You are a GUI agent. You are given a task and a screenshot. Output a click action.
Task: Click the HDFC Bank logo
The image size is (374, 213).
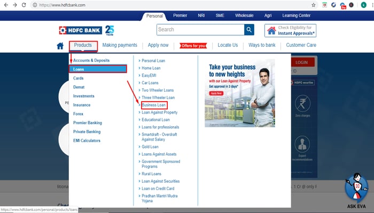tap(86, 30)
